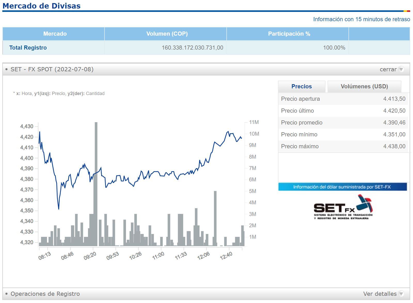
Task: Click the arrow icon beside cerrar
Action: click(401, 69)
